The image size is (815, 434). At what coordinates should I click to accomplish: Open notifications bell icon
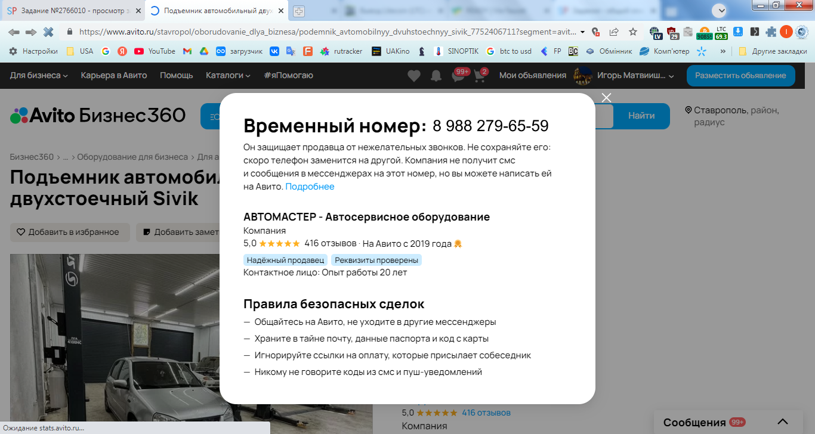pos(436,76)
